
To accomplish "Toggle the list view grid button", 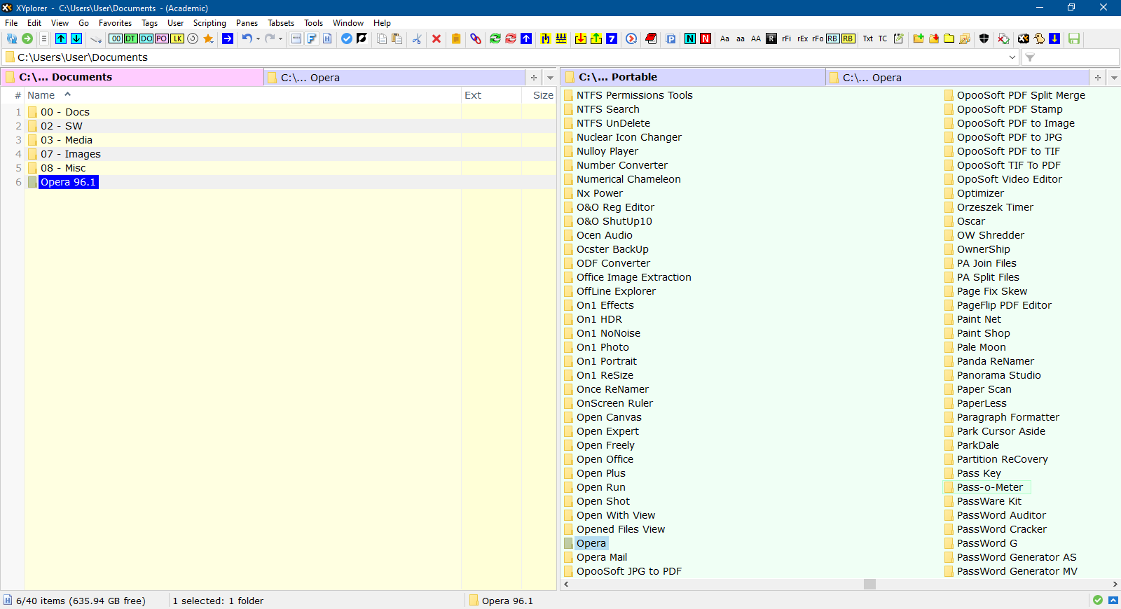I will pos(296,38).
